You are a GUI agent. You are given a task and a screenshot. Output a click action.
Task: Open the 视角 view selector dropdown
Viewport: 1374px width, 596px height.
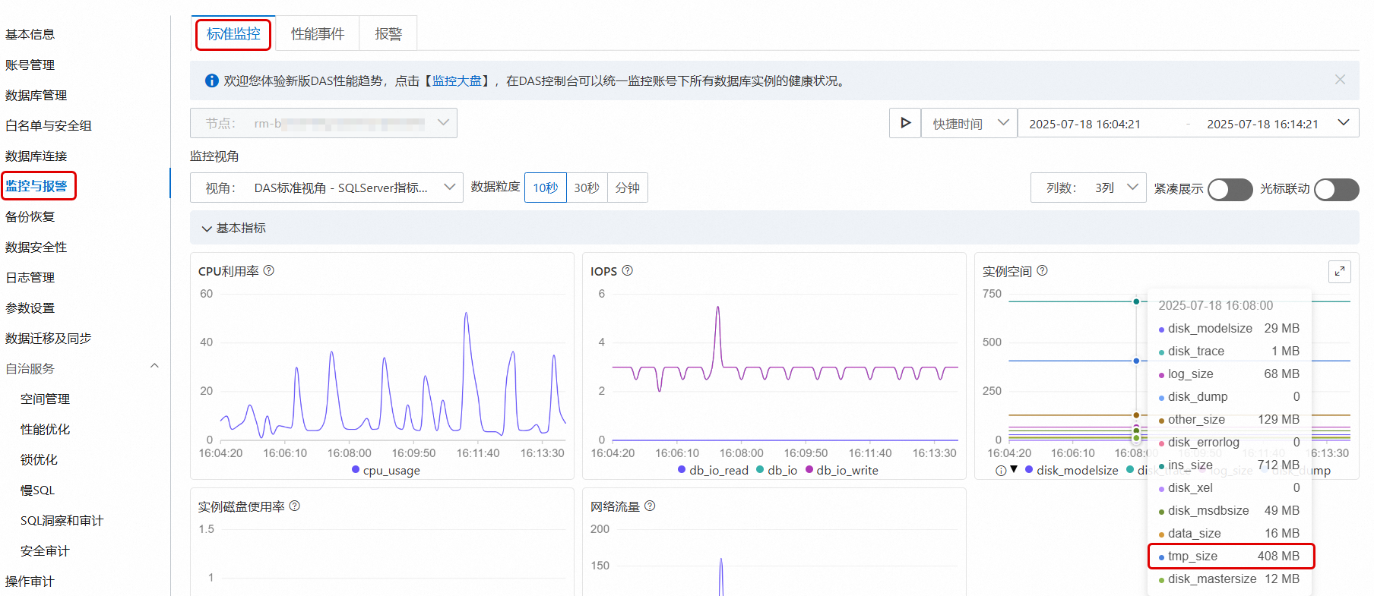click(x=327, y=188)
